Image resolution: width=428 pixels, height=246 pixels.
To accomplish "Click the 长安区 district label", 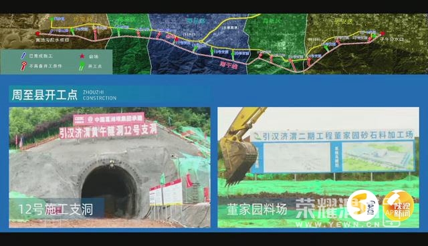I will click(344, 21).
